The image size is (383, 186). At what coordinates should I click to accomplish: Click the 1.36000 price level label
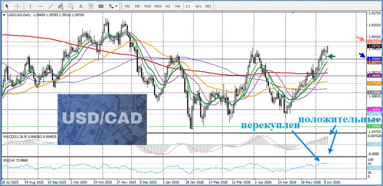coord(374,110)
